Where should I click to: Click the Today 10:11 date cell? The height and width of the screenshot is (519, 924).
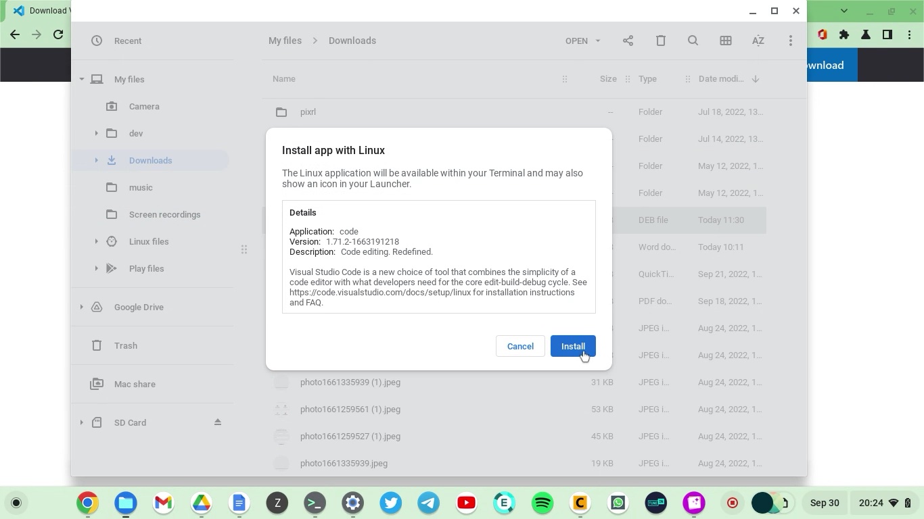point(721,247)
